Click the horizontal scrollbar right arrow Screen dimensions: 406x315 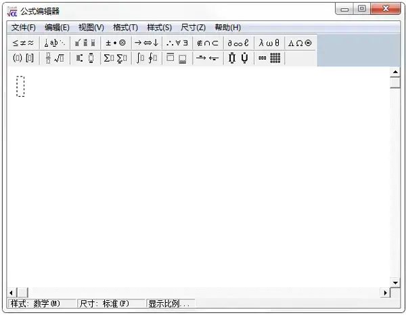(385, 293)
